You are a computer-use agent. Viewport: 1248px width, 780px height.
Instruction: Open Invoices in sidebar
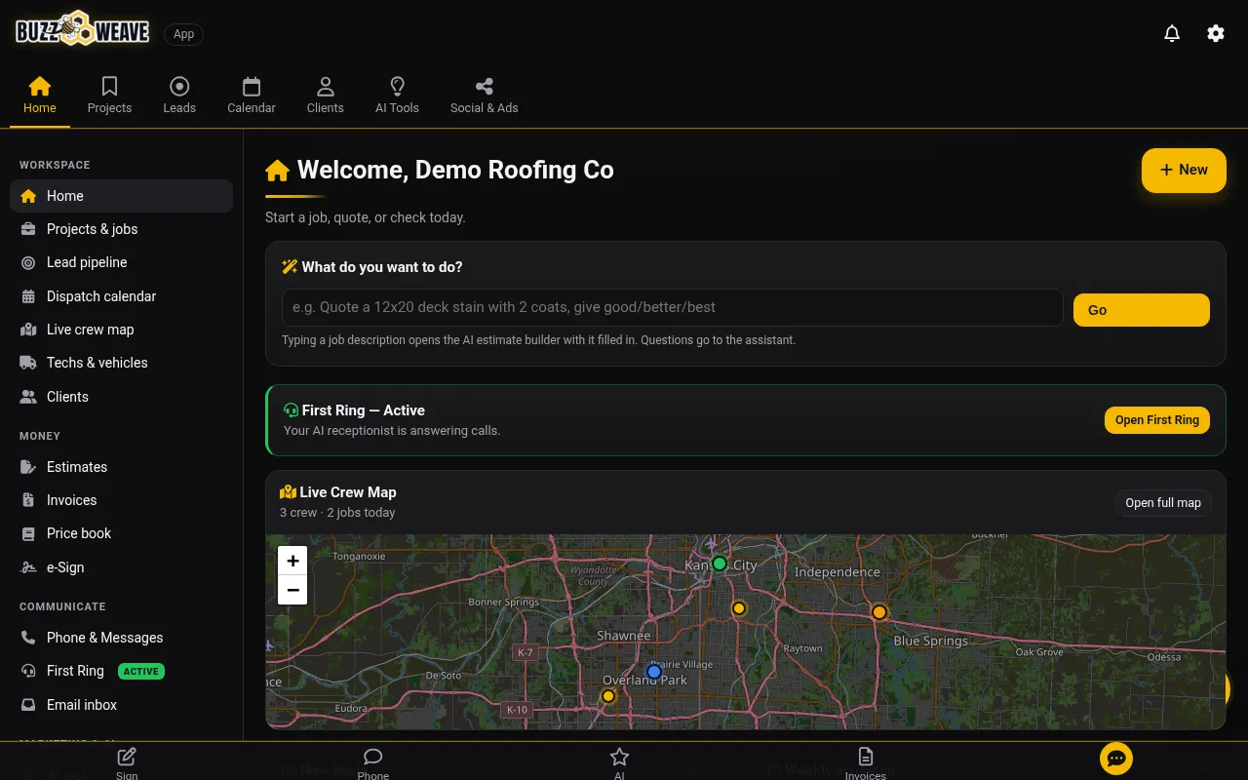(121, 500)
